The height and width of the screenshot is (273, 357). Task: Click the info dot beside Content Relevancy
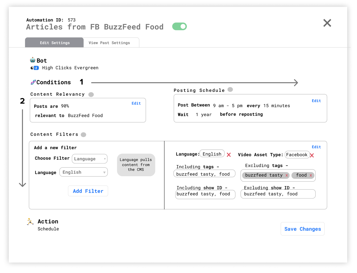(91, 94)
